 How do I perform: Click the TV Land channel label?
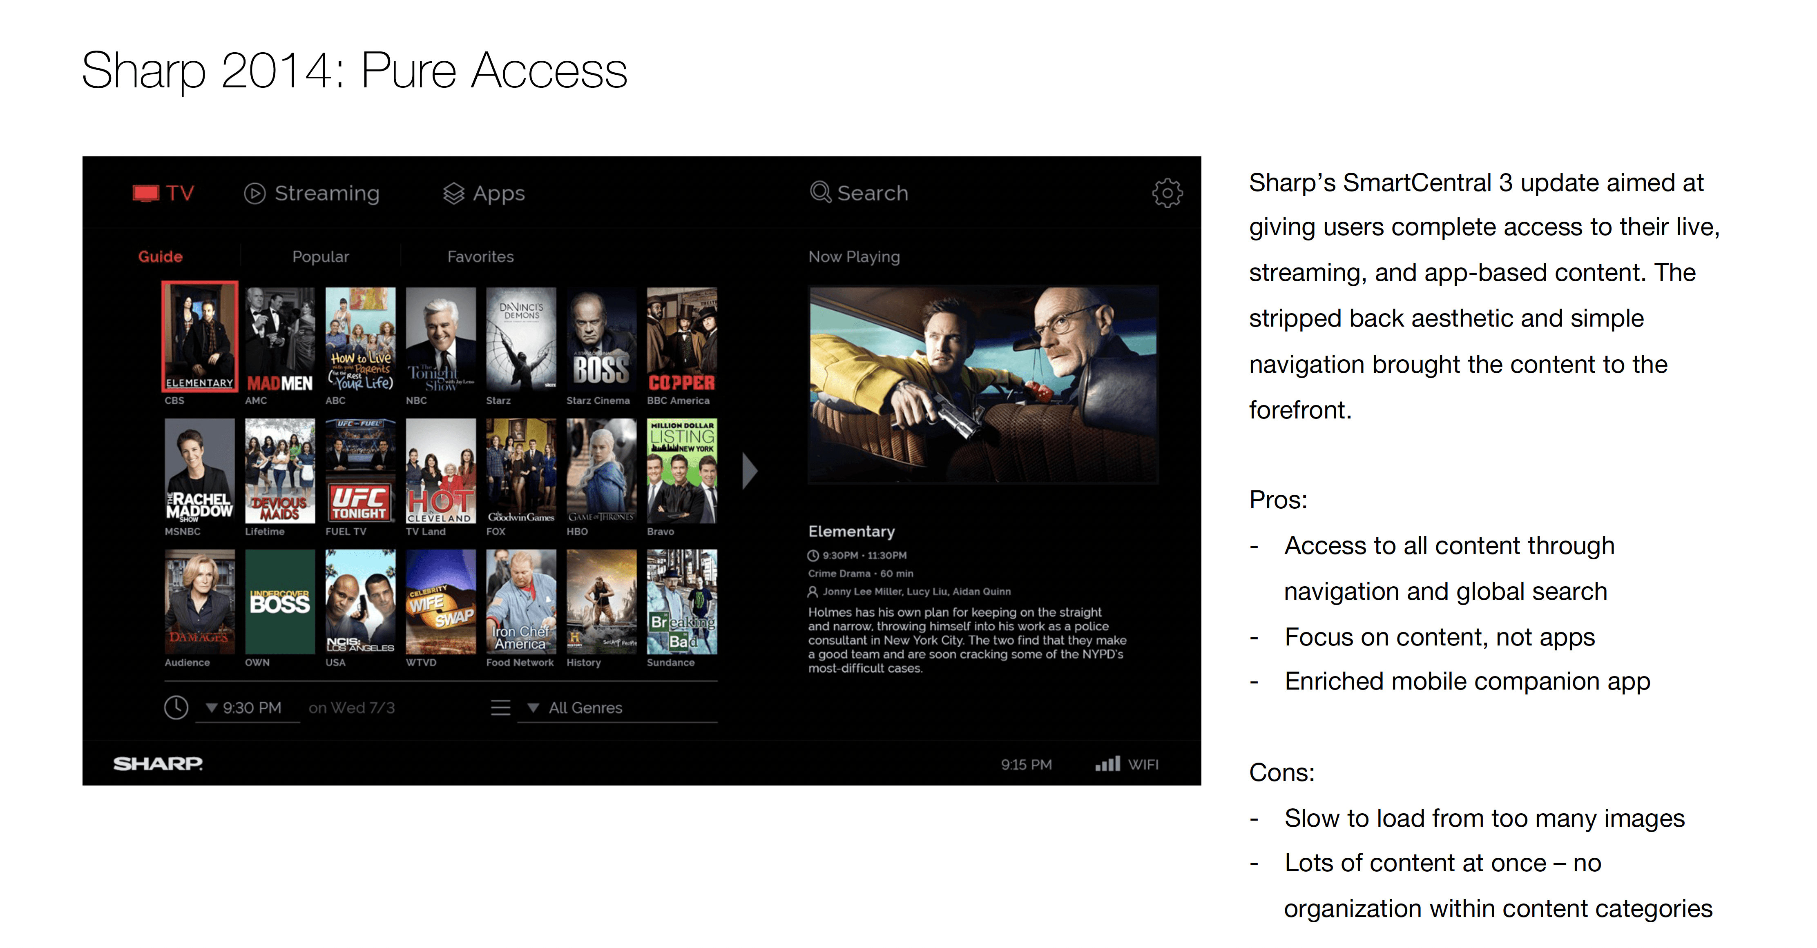pyautogui.click(x=425, y=532)
